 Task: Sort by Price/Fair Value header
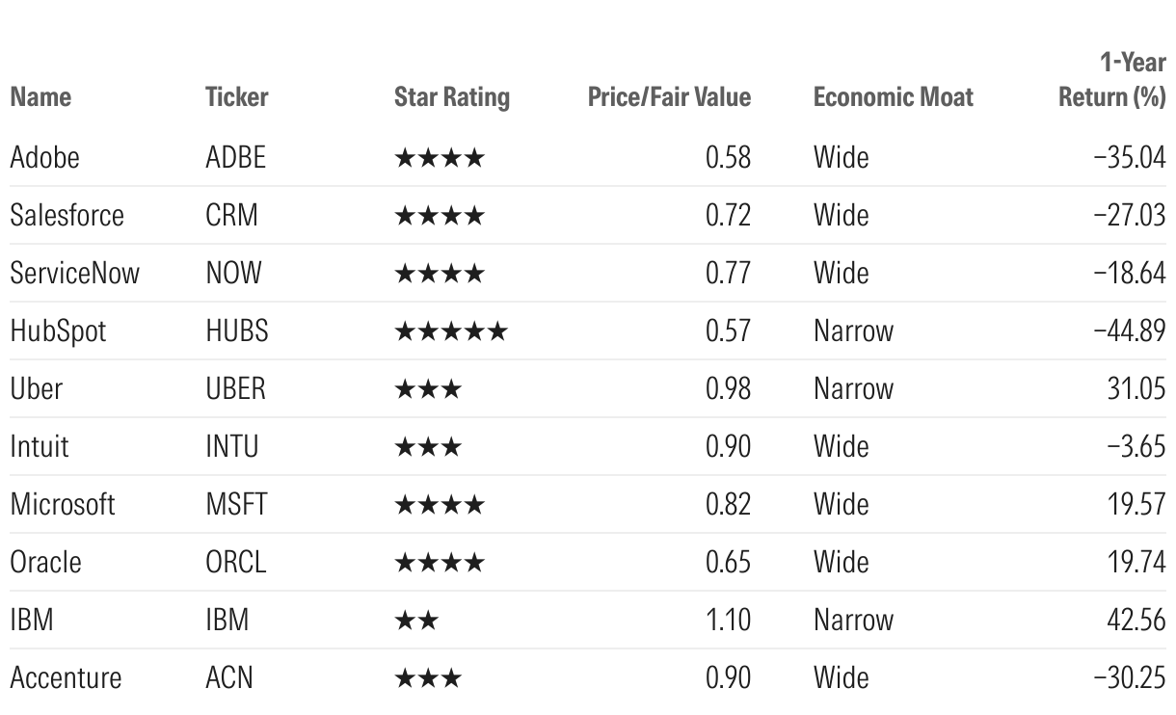[x=668, y=97]
